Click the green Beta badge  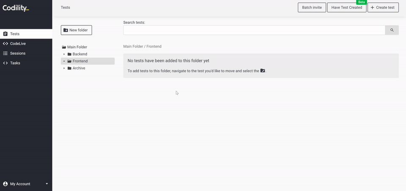point(362,2)
